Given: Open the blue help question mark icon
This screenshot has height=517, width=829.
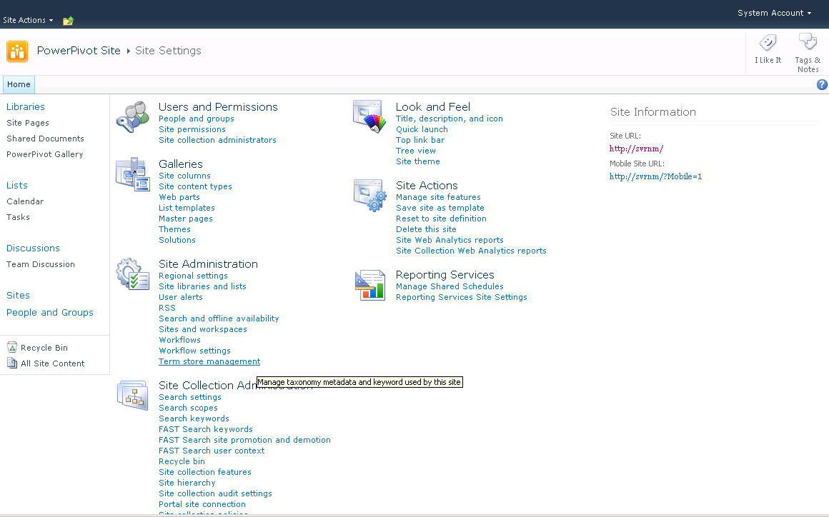Looking at the screenshot, I should (822, 84).
